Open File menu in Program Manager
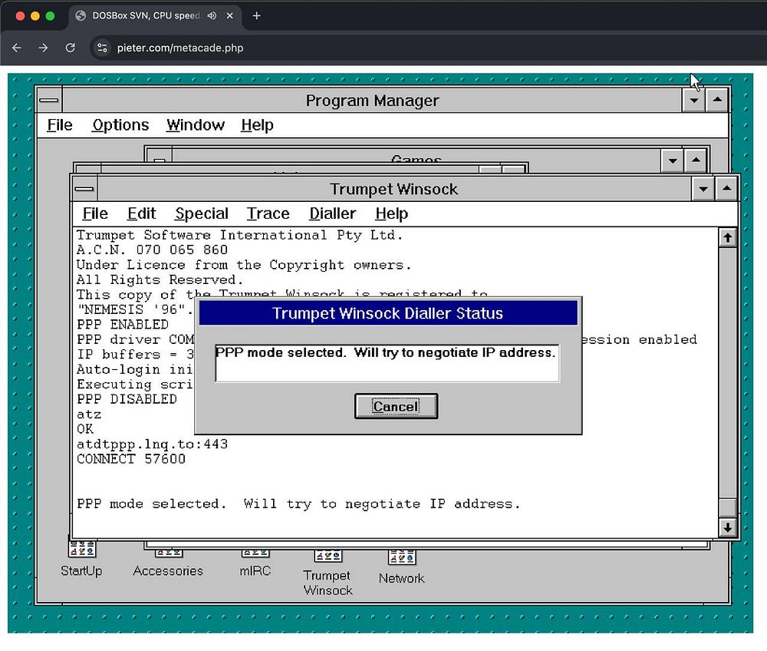The width and height of the screenshot is (767, 651). (x=60, y=125)
